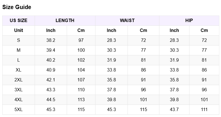Select the 40.2 inch length cell
The height and width of the screenshot is (117, 221).
51,60
